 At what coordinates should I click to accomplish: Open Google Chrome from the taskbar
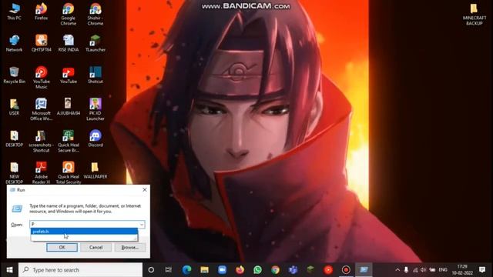pyautogui.click(x=275, y=270)
